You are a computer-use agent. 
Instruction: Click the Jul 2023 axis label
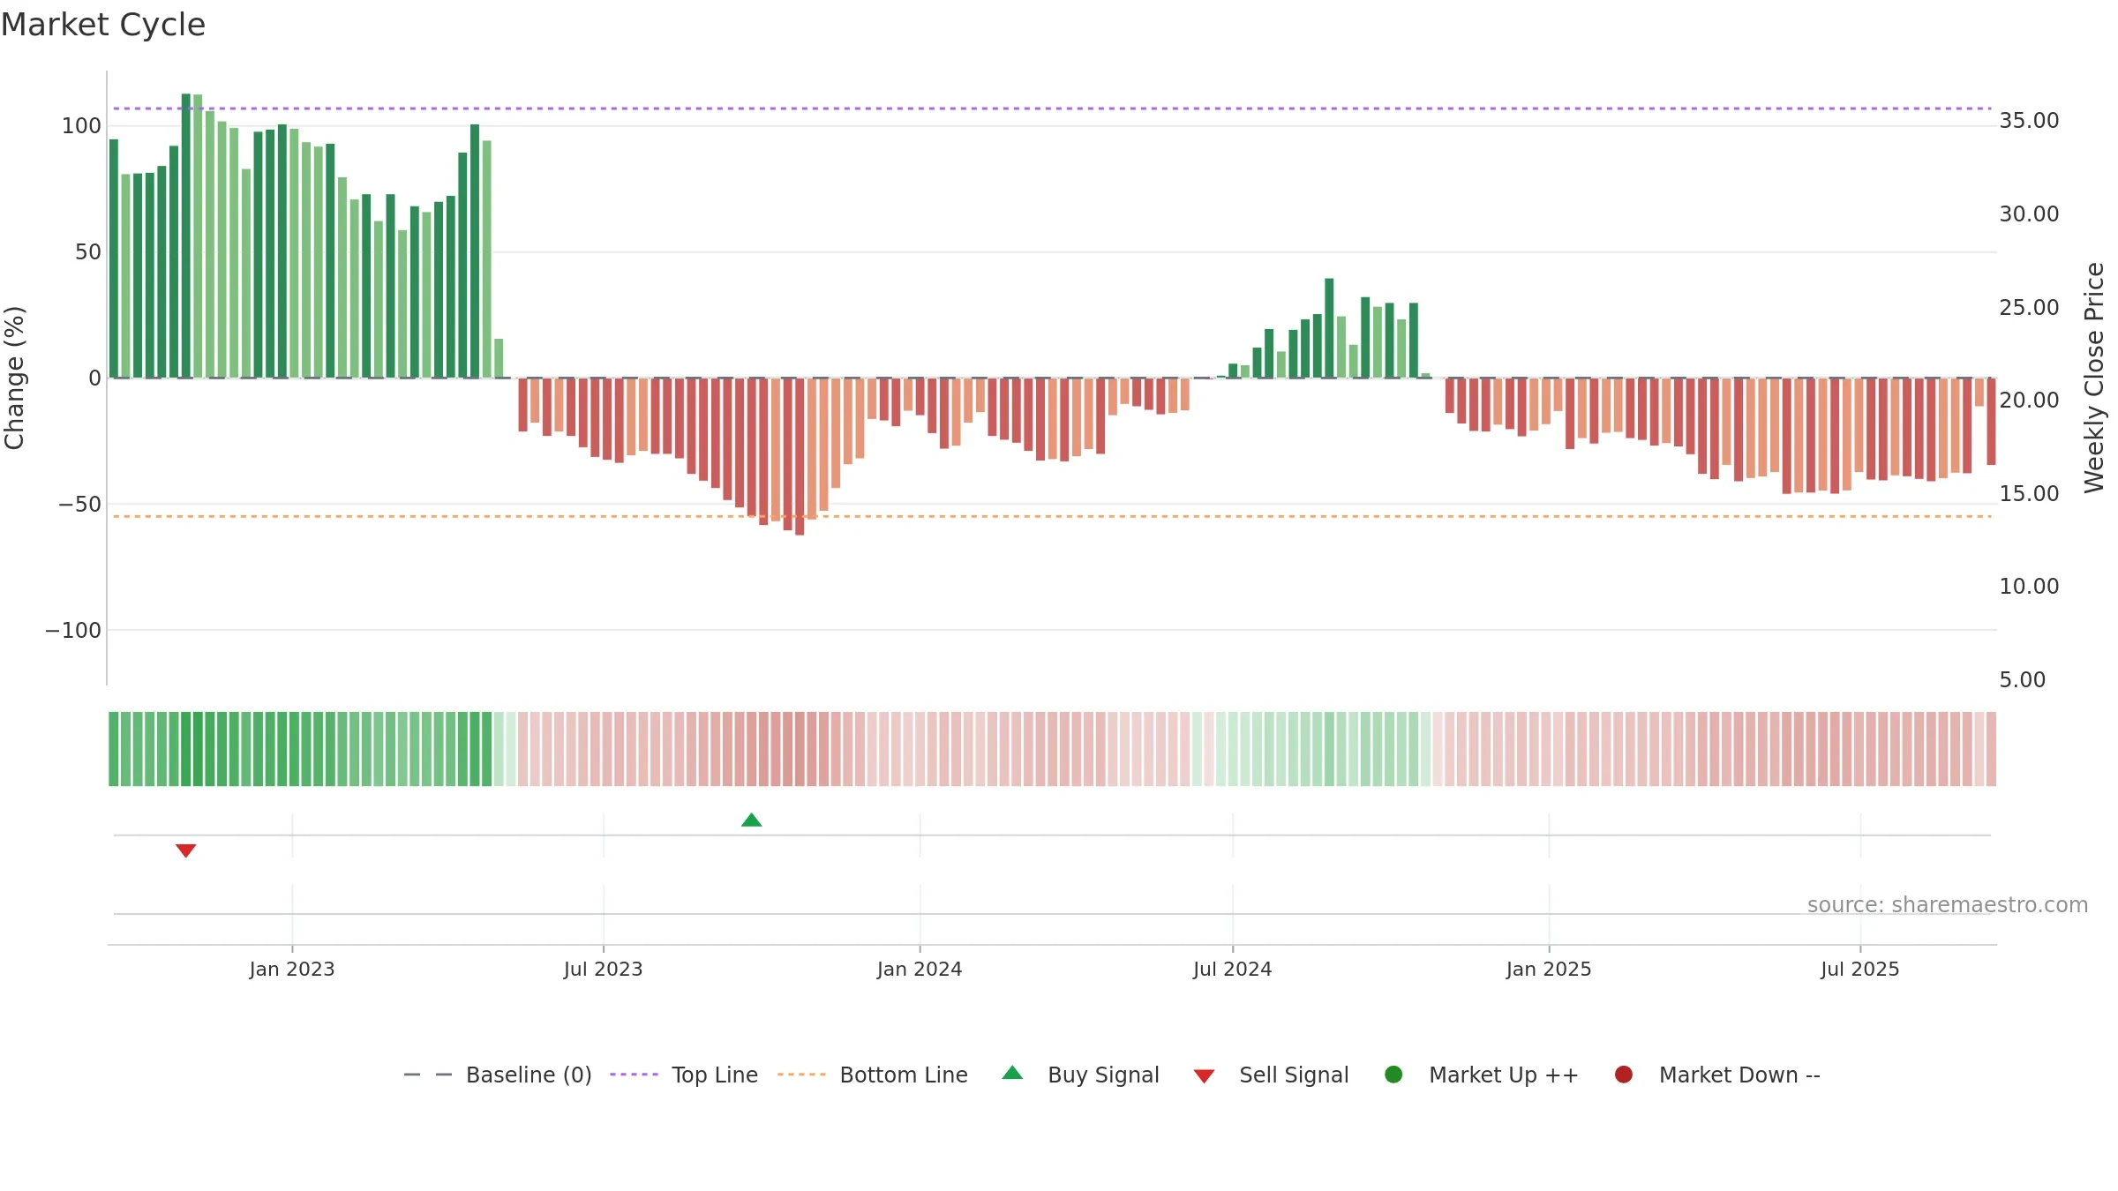tap(604, 969)
